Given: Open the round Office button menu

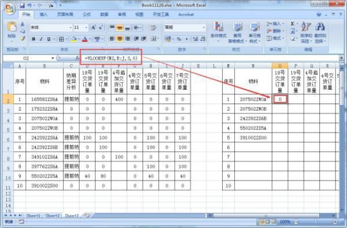Looking at the screenshot, I should tap(9, 9).
